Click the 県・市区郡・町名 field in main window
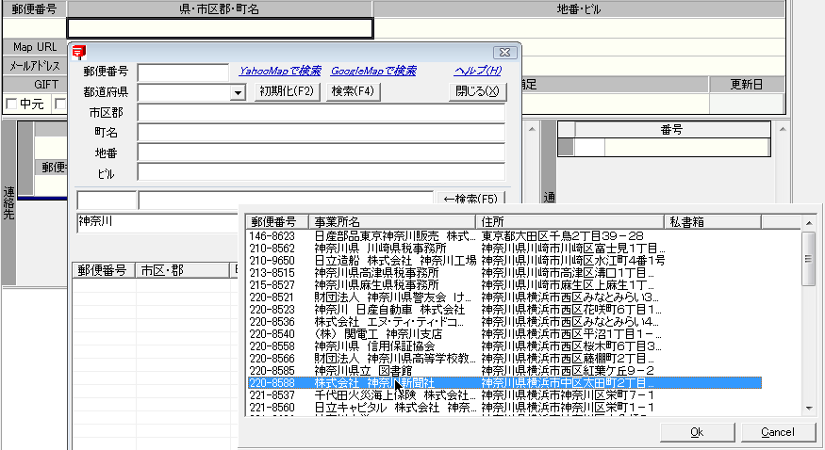This screenshot has width=825, height=450. click(x=220, y=28)
